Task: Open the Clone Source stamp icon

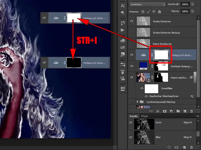Action: pos(123,78)
